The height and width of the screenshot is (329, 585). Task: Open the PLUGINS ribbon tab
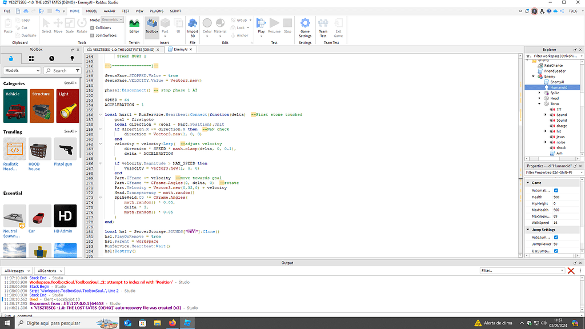click(x=157, y=11)
